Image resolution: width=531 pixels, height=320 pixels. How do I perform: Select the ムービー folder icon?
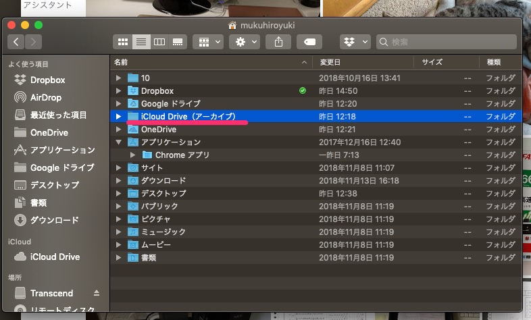pos(133,245)
